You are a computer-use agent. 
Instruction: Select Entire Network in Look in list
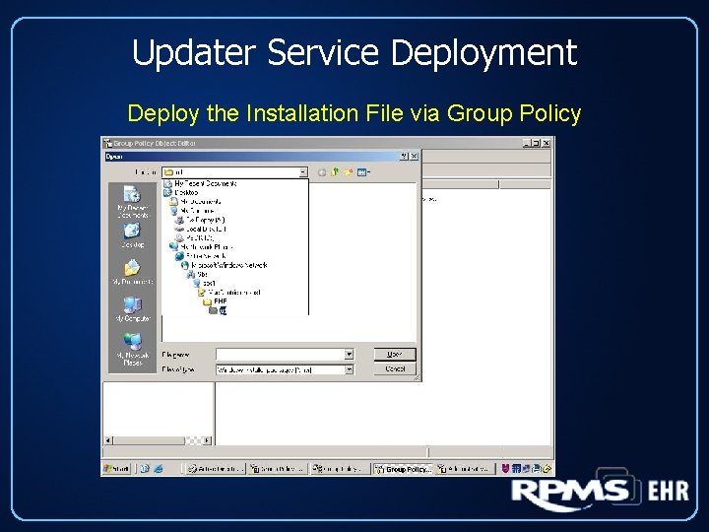[200, 256]
